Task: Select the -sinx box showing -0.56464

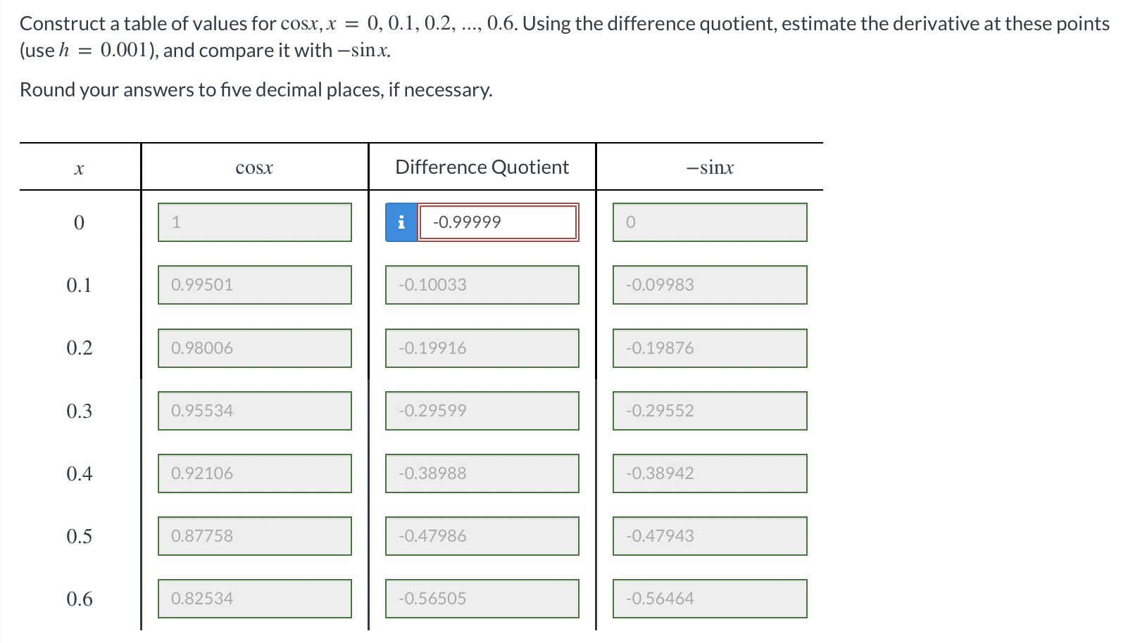Action: pyautogui.click(x=710, y=599)
